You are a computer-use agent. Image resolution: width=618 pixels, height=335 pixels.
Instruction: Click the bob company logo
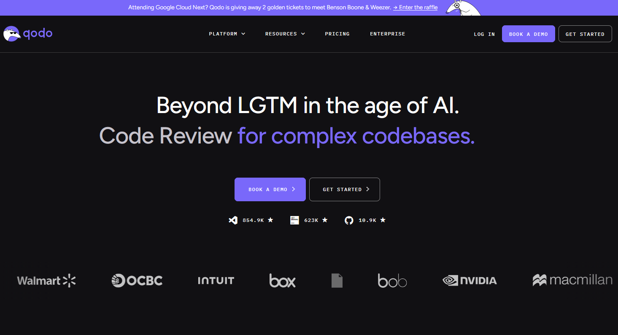[392, 281]
